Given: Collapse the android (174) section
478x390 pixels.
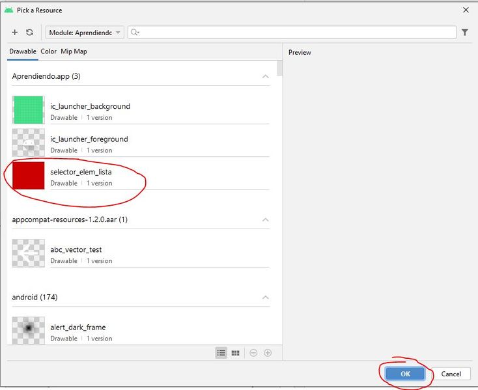Looking at the screenshot, I should (266, 298).
